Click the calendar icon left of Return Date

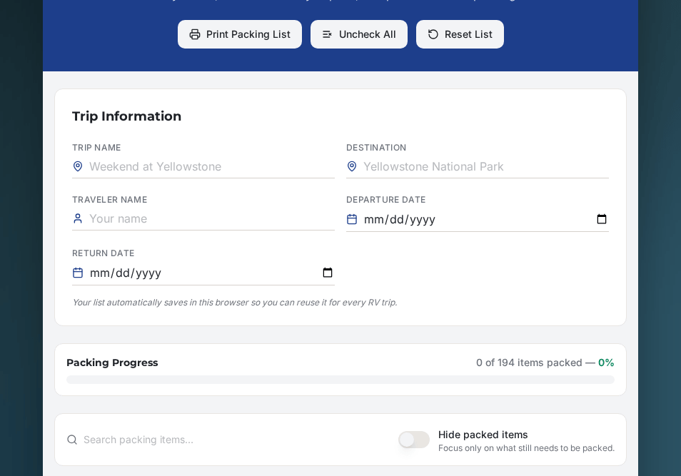[x=78, y=273]
